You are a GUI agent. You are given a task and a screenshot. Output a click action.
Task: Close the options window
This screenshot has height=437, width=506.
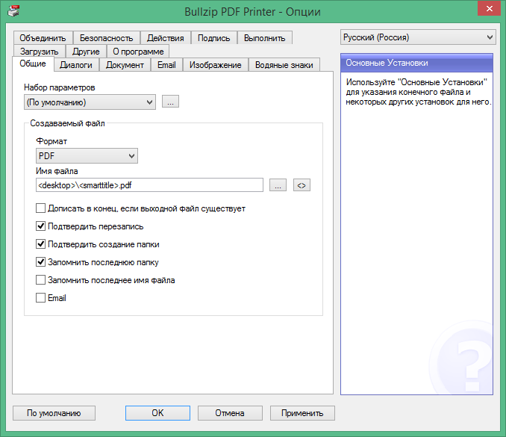coord(490,9)
